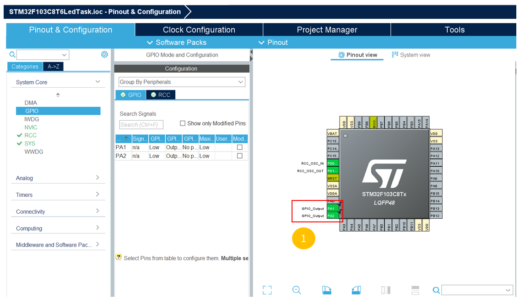The height and width of the screenshot is (300, 525).
Task: Click the Pinout view chip icon
Action: 341,55
